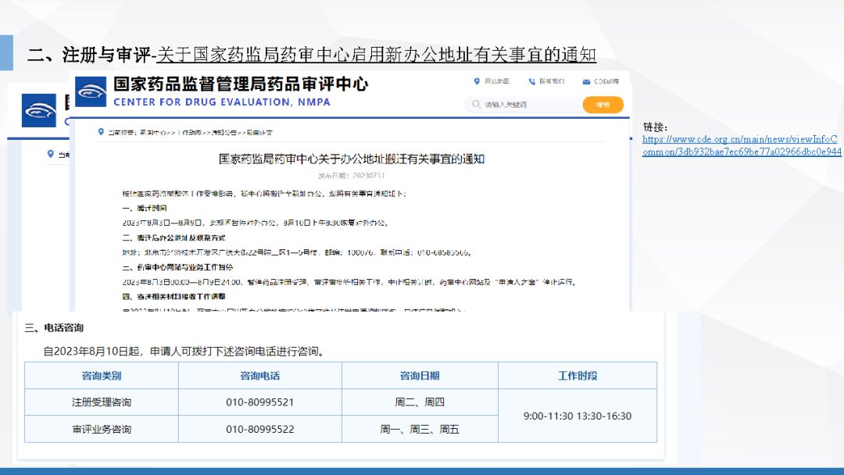Select the 咨询类别 column header
Image resolution: width=844 pixels, height=475 pixels.
click(102, 376)
